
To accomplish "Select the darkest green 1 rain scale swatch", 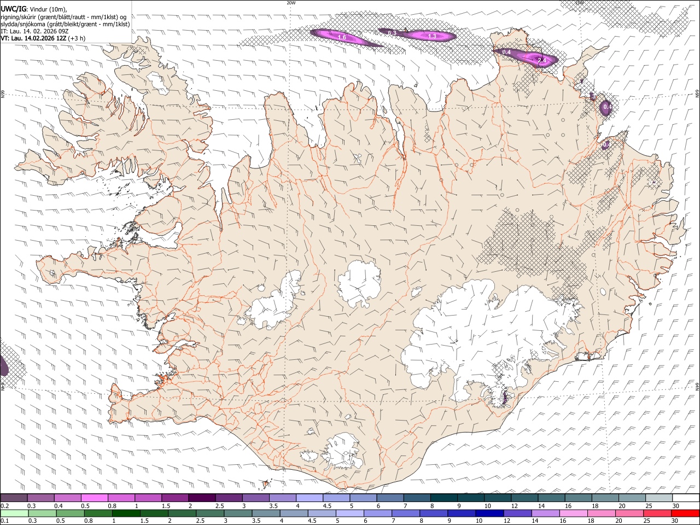I will click(x=126, y=513).
